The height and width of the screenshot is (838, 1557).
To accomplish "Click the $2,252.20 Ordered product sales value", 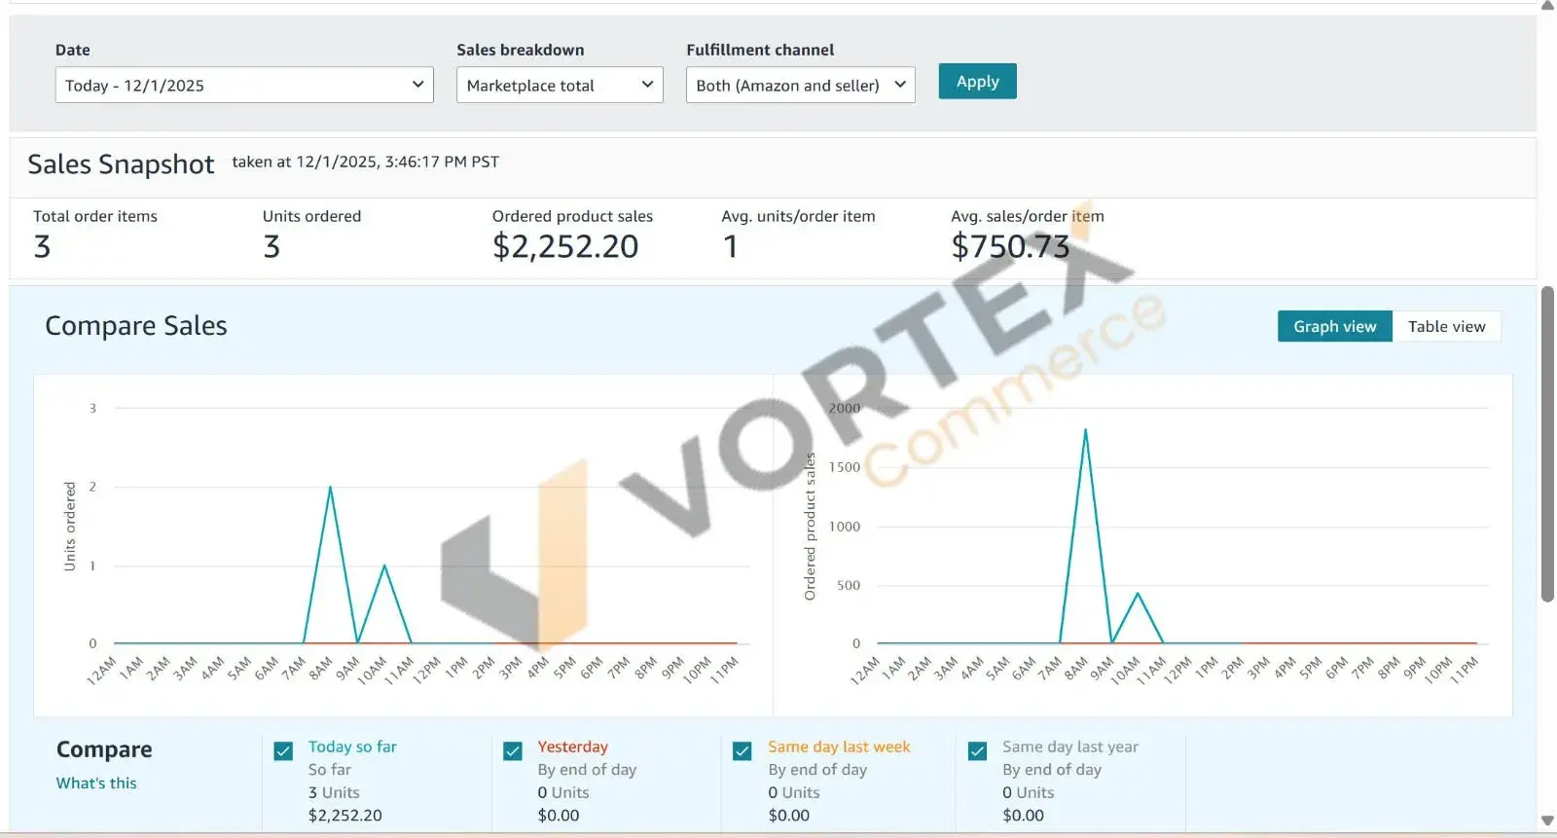I will click(x=565, y=247).
